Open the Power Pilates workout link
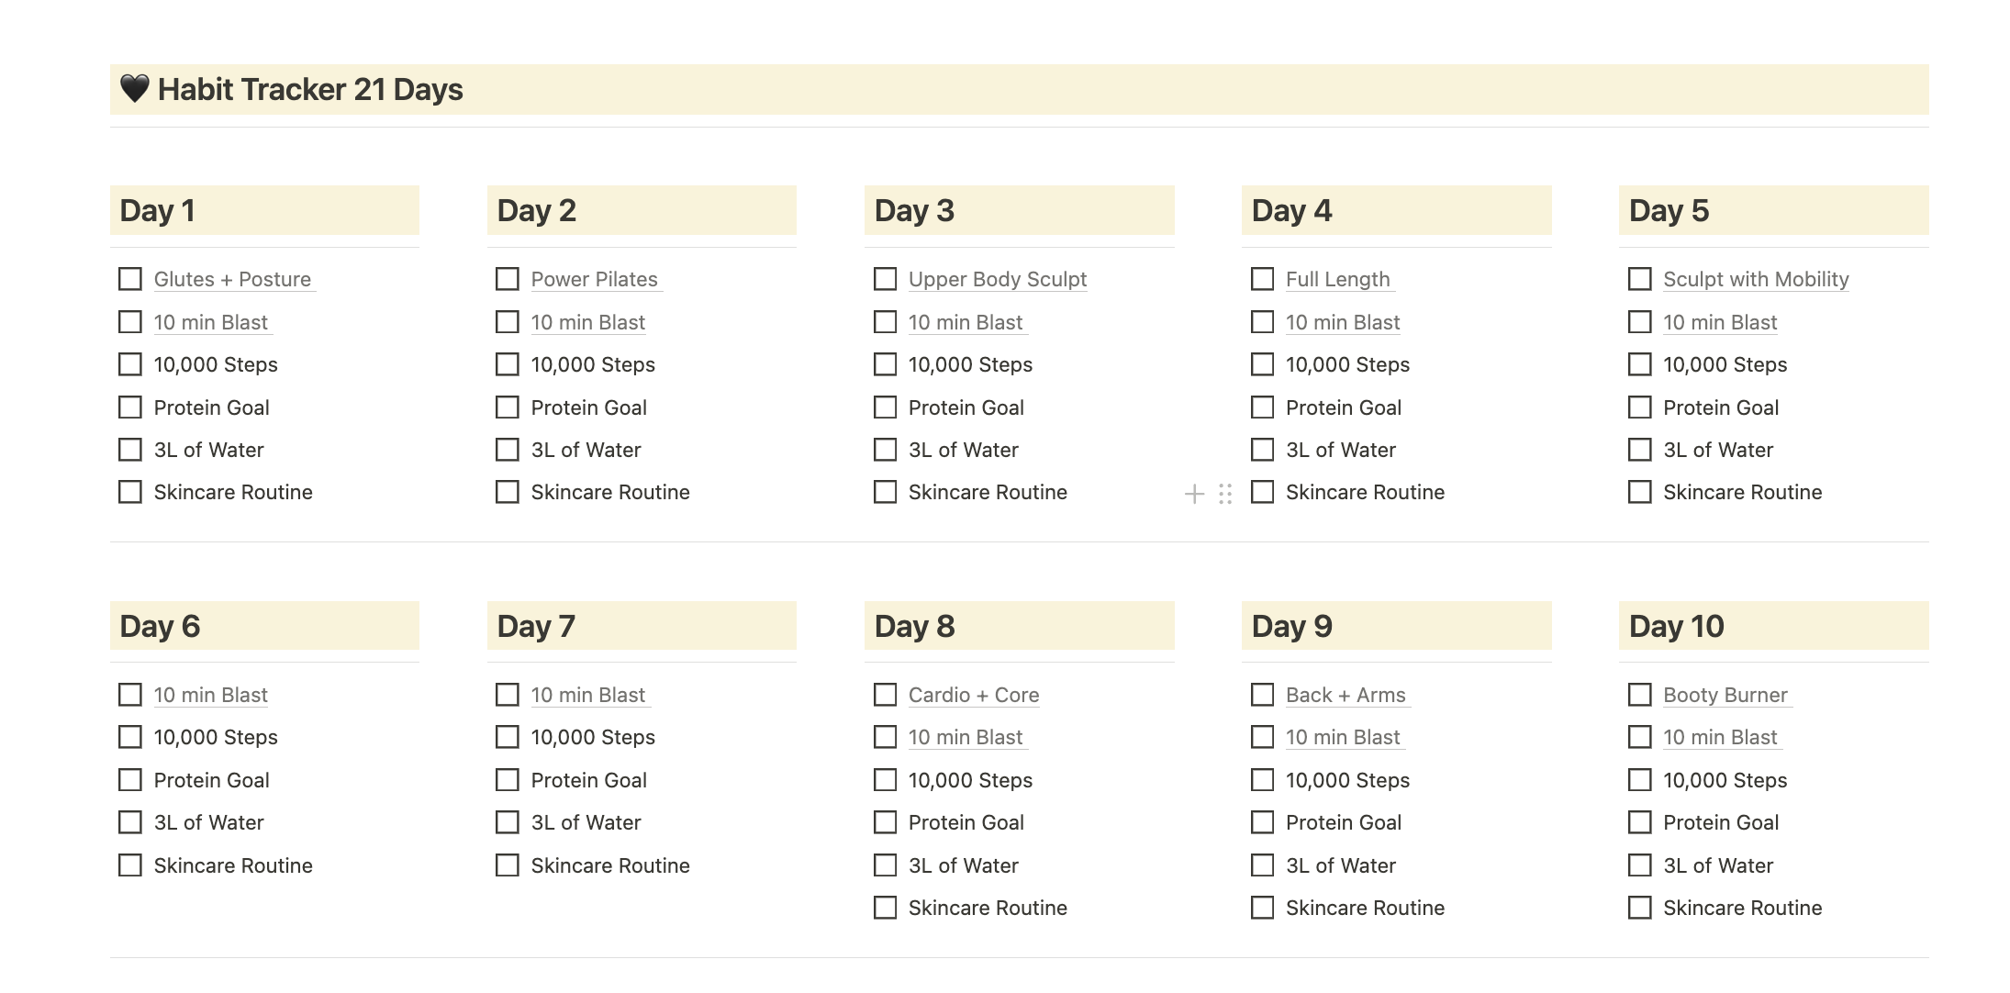 593,279
